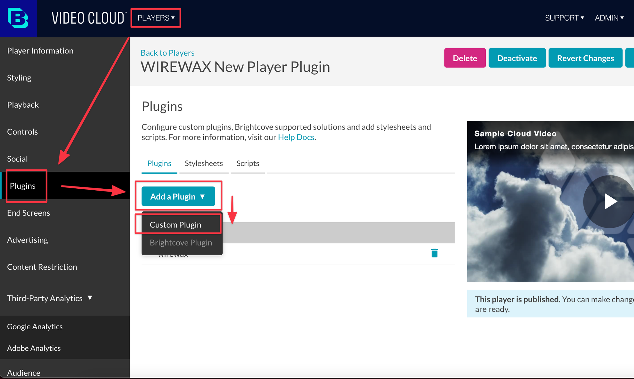Select Brightcove Plugin from the menu
This screenshot has width=634, height=379.
click(x=181, y=243)
